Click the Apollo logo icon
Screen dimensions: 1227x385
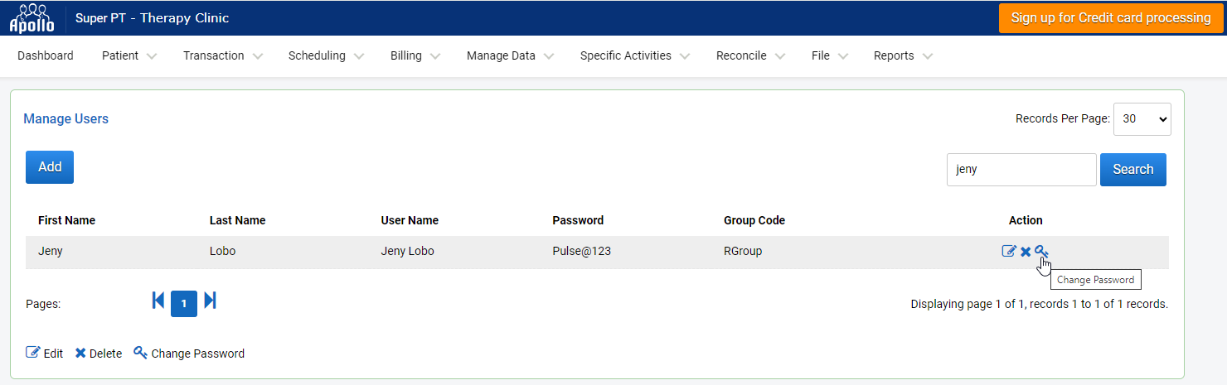(x=32, y=18)
